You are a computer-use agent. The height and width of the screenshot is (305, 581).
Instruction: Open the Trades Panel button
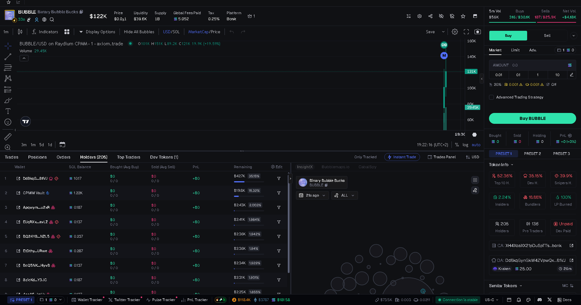click(x=441, y=157)
